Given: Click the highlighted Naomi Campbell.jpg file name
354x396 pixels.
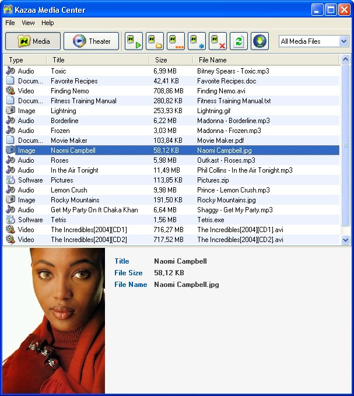Looking at the screenshot, I should click(x=225, y=150).
